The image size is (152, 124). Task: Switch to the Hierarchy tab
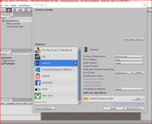click(x=7, y=15)
